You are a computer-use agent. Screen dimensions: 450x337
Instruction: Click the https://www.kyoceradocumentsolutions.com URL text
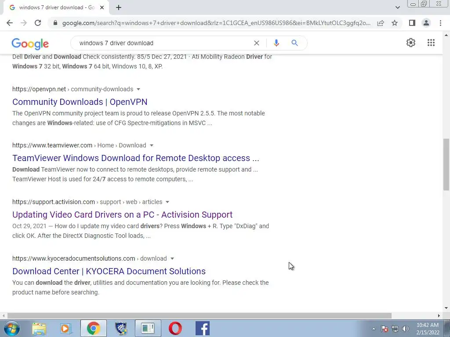pyautogui.click(x=73, y=258)
